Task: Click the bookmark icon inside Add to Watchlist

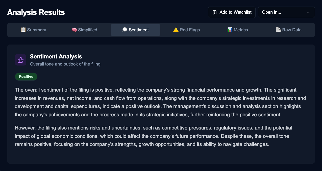Action: (x=215, y=12)
